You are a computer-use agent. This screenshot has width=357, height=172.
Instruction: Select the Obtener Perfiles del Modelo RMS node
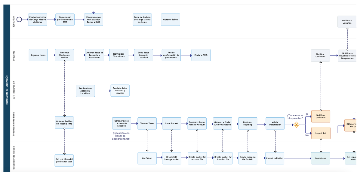coord(64,122)
